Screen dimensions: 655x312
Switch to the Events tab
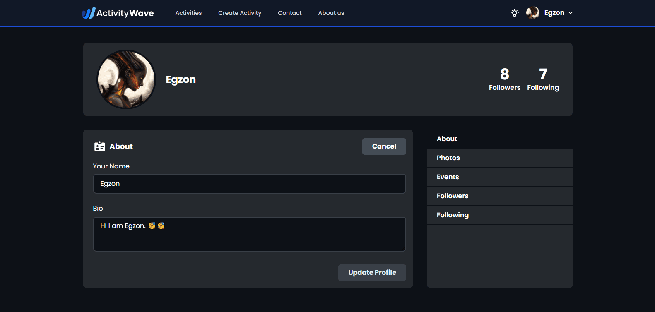(x=500, y=177)
